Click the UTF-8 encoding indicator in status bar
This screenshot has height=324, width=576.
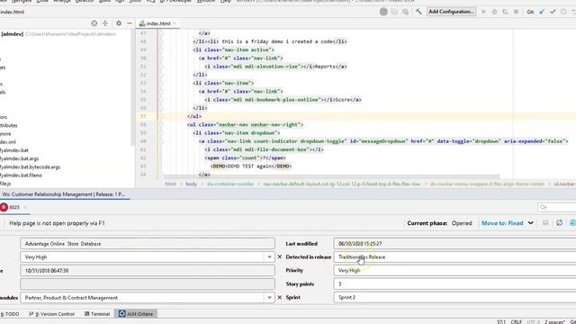(x=534, y=321)
